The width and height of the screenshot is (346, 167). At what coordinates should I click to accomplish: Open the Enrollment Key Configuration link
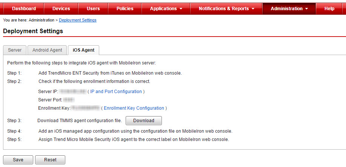(134, 108)
